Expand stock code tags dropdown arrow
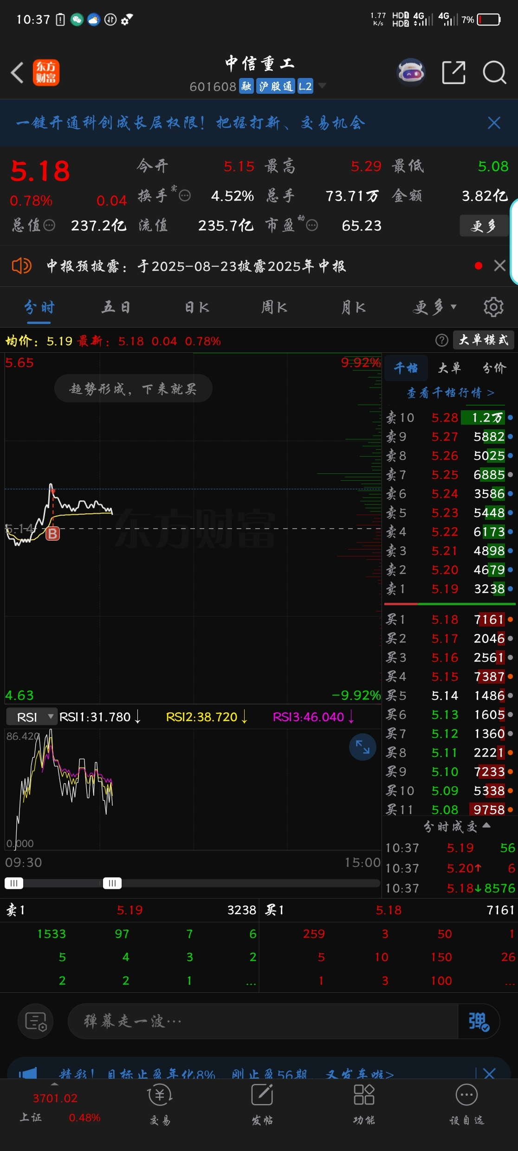This screenshot has width=518, height=1151. (x=322, y=86)
